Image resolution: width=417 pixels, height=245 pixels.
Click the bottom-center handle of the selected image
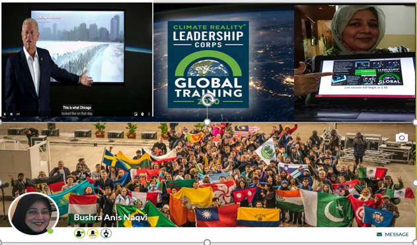(207, 242)
